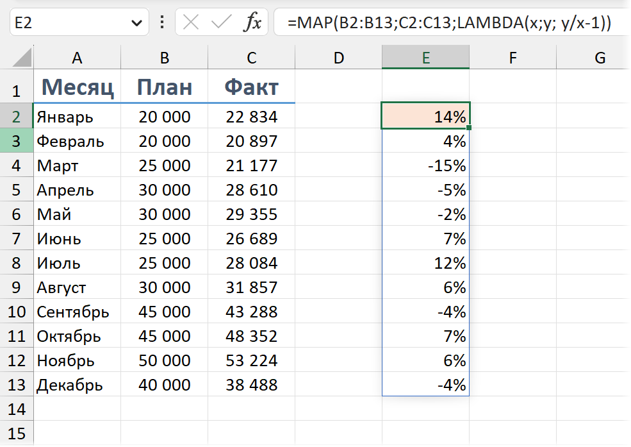Open the Insert Function fx dialog

252,22
